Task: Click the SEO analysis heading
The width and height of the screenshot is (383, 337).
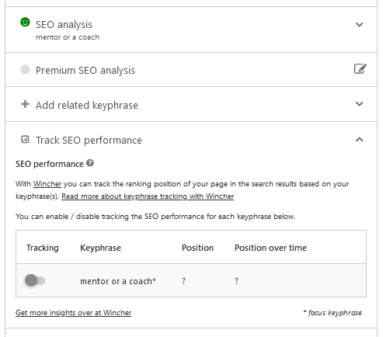Action: [64, 25]
